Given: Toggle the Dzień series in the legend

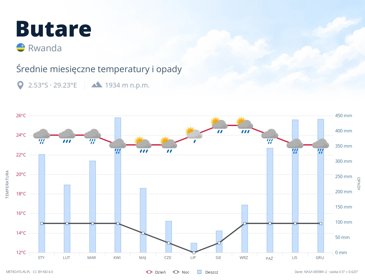Looking at the screenshot, I should tap(156, 272).
